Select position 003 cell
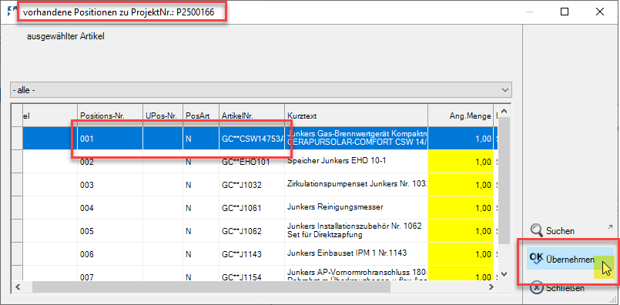620x305 pixels. click(x=109, y=185)
